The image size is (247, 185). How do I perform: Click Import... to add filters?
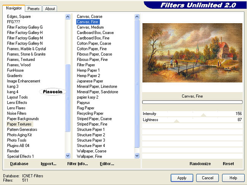coord(49,164)
